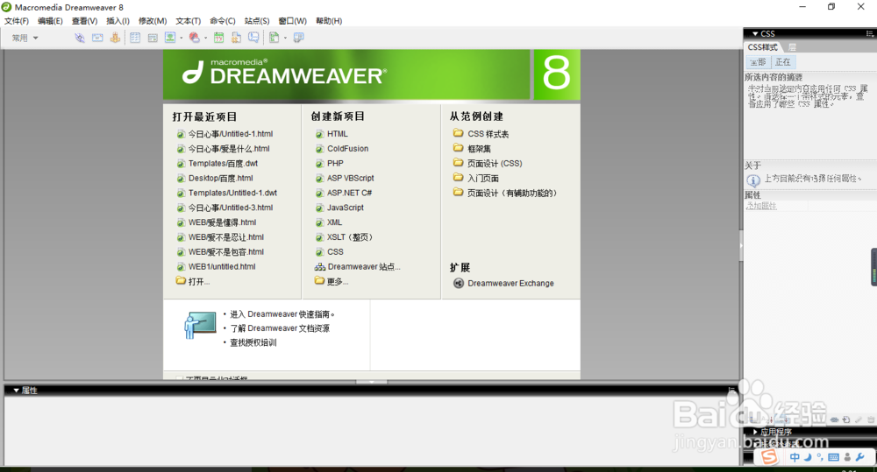Click the Dreamweaver 站点 site icon
Screen dimensions: 877x472
click(x=319, y=267)
